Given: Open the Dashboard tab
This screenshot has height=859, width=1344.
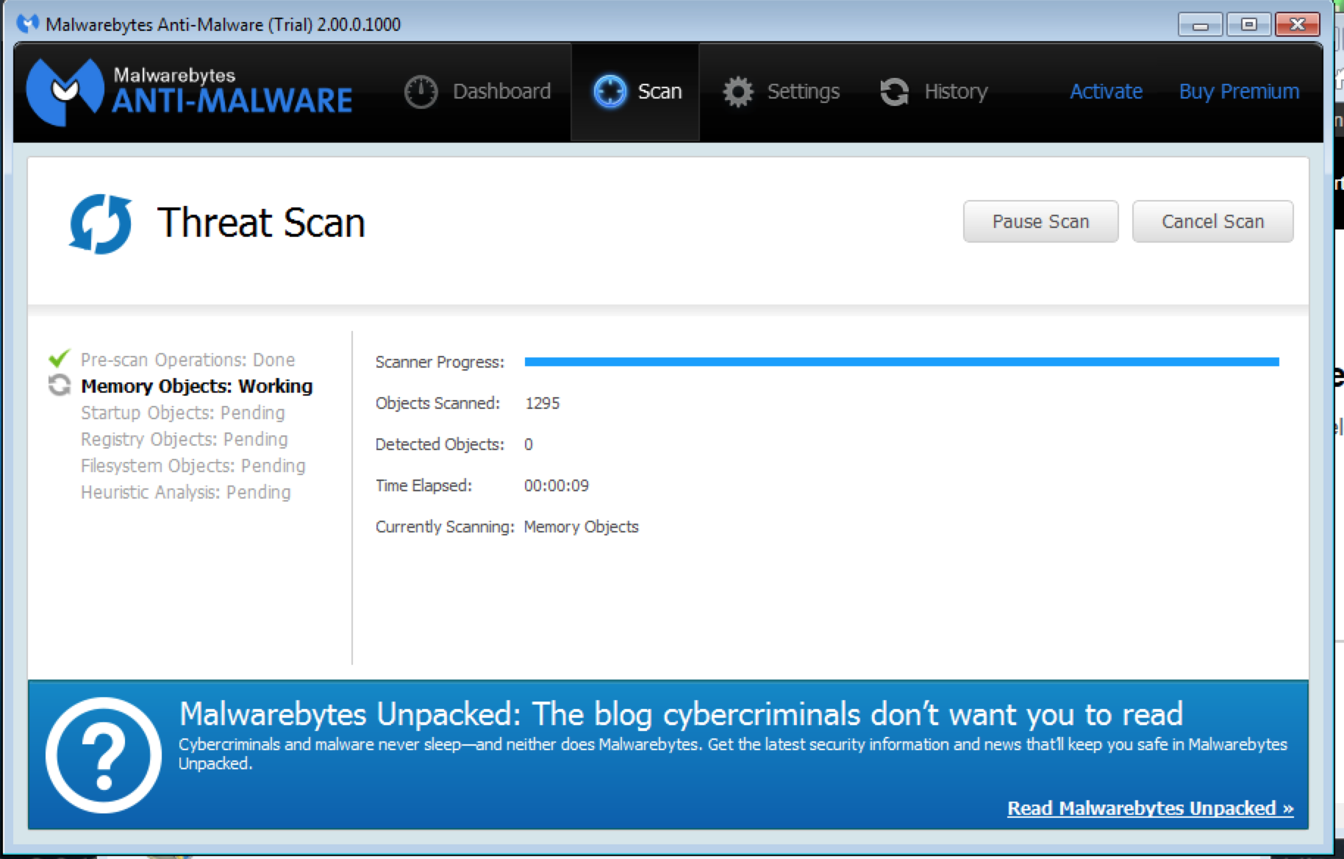Looking at the screenshot, I should coord(478,92).
